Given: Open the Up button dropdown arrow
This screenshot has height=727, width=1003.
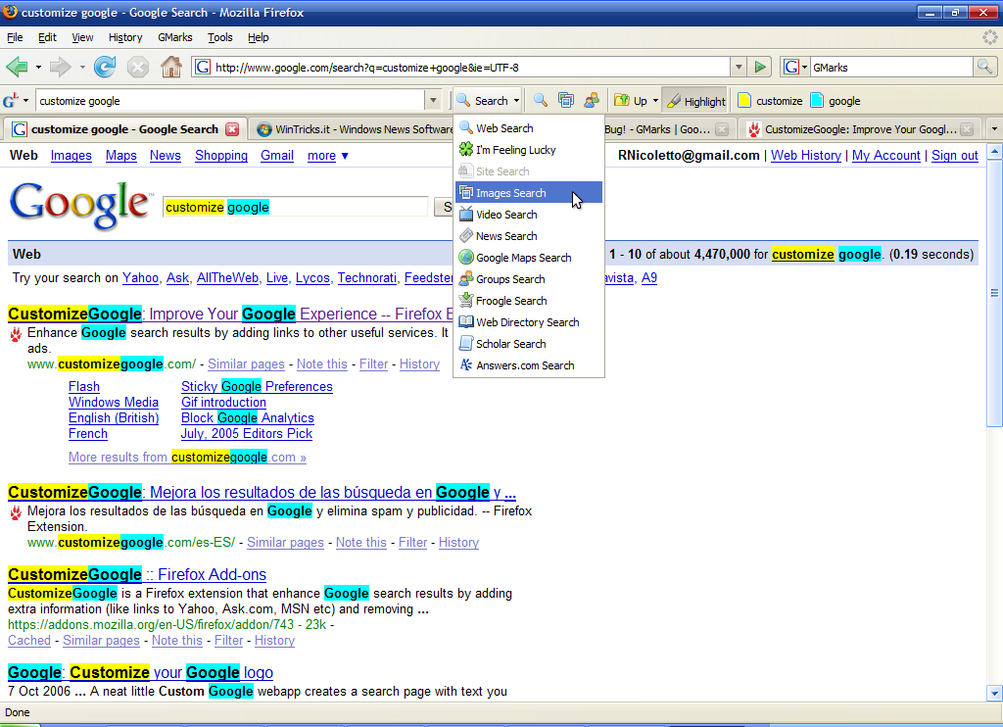Looking at the screenshot, I should click(x=655, y=101).
